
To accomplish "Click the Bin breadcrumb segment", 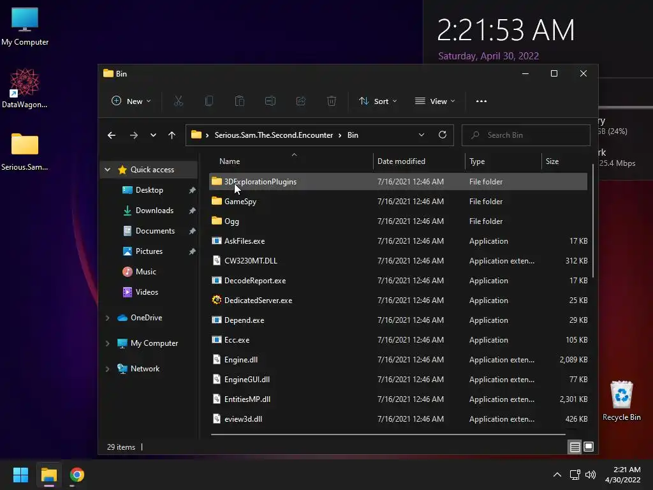I will point(353,135).
